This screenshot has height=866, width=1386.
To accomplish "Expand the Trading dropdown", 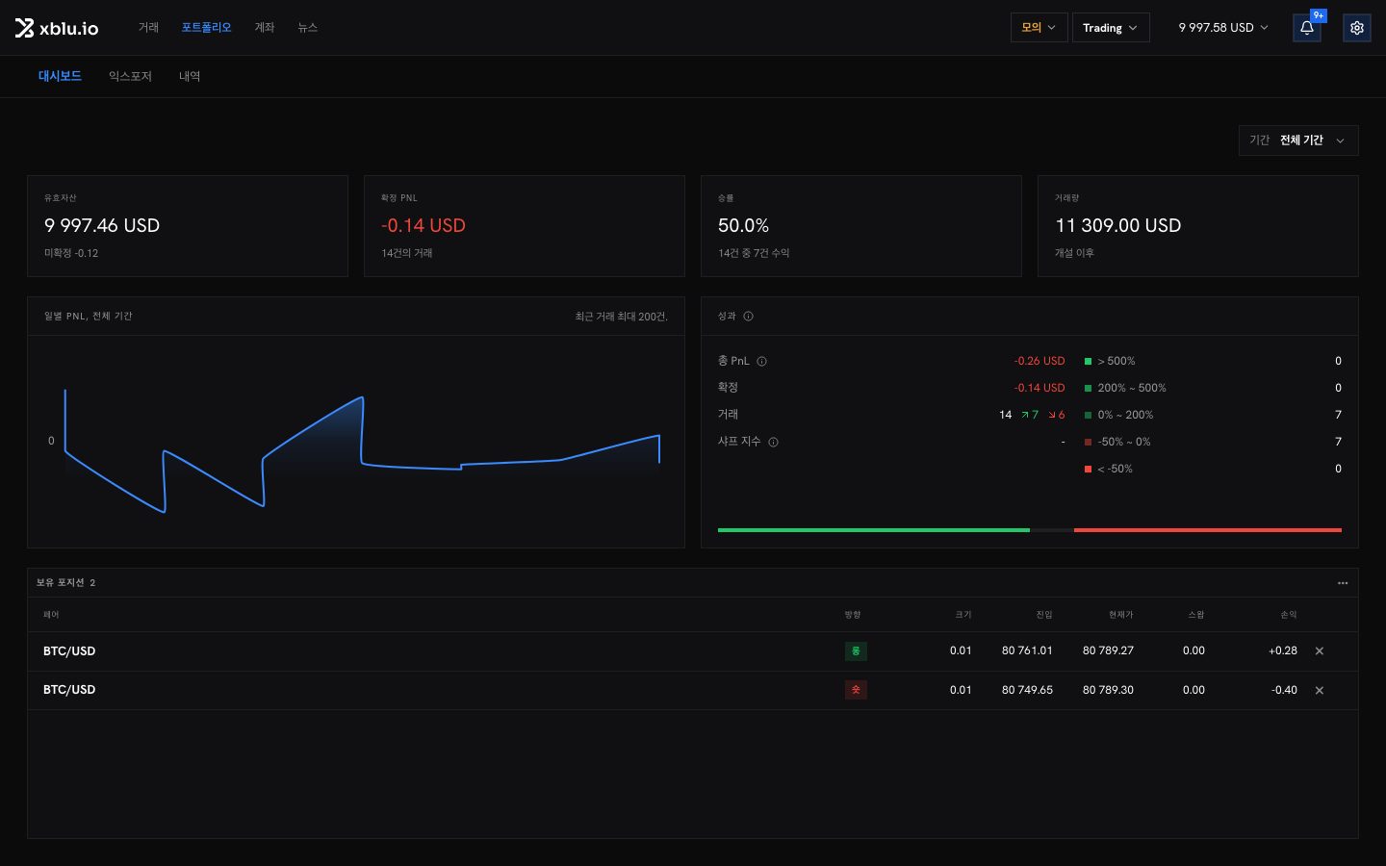I will (x=1111, y=28).
